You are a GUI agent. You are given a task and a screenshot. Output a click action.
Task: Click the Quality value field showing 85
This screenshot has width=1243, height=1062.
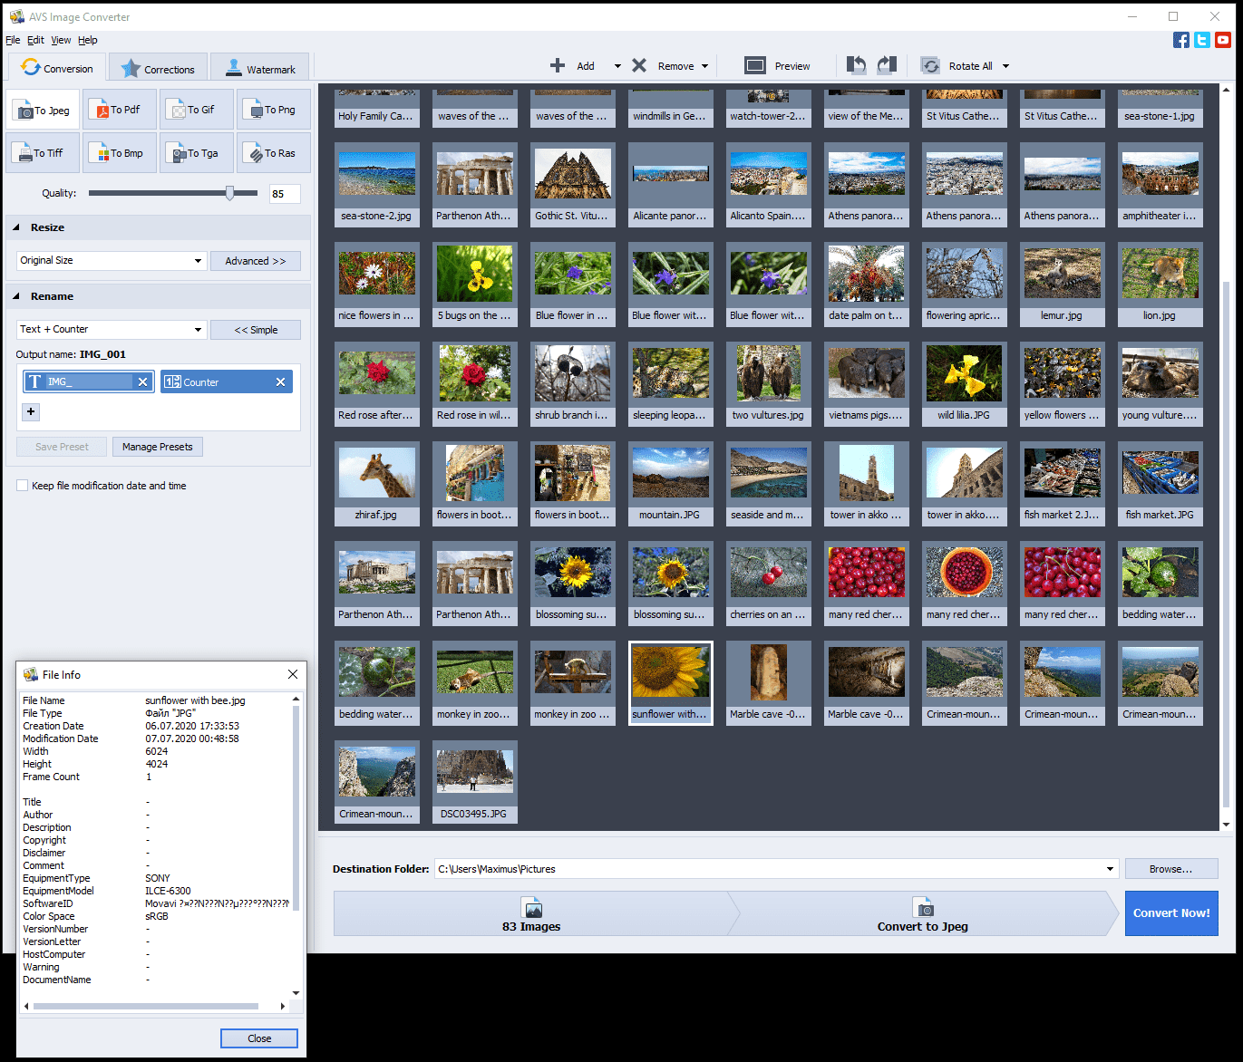[285, 194]
